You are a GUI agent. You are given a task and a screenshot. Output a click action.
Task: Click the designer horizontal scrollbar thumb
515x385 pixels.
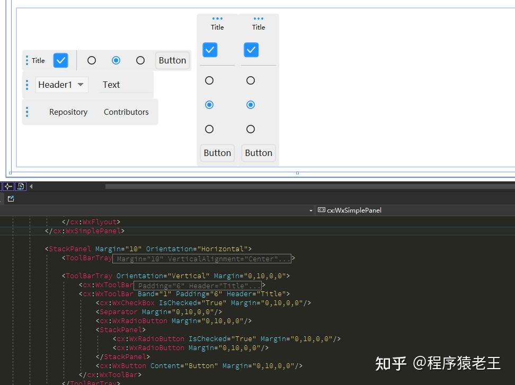pos(310,186)
